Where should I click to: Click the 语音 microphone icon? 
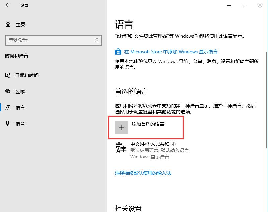click(8, 123)
